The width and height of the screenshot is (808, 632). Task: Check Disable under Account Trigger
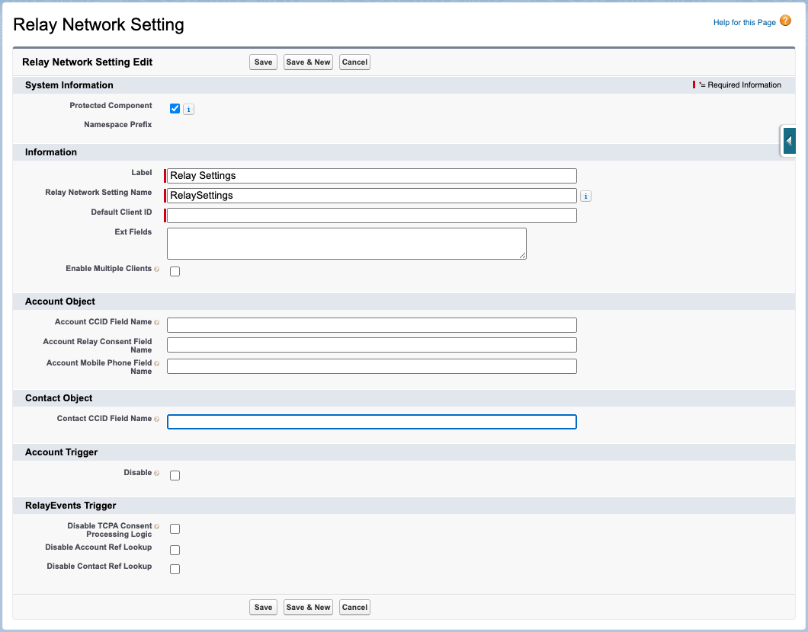point(175,475)
